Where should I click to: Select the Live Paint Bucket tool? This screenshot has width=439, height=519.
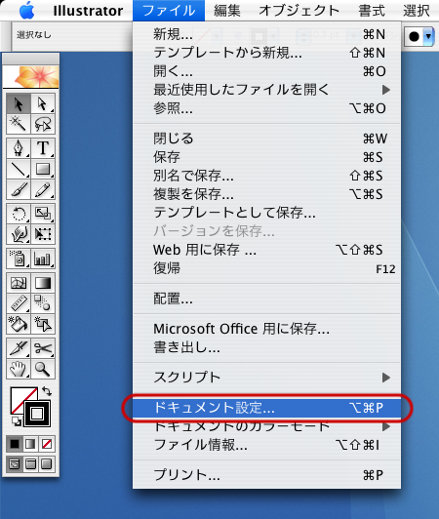click(x=19, y=324)
